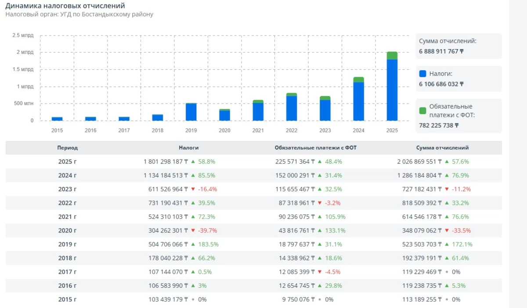Click green up arrow beside 133.1%
This screenshot has width=527, height=308.
[320, 230]
